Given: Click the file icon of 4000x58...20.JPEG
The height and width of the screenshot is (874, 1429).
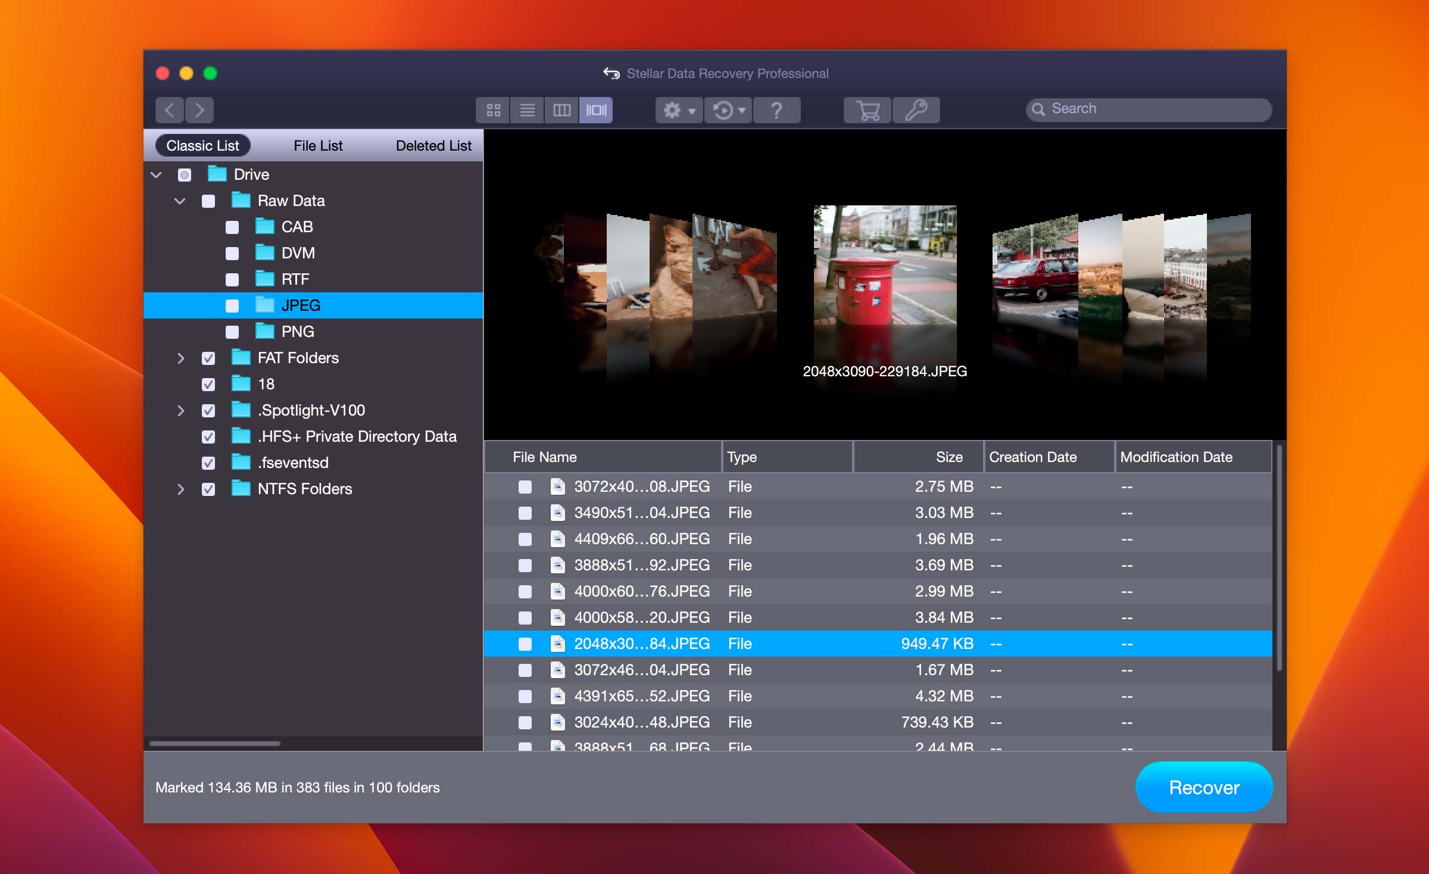Looking at the screenshot, I should pyautogui.click(x=557, y=617).
